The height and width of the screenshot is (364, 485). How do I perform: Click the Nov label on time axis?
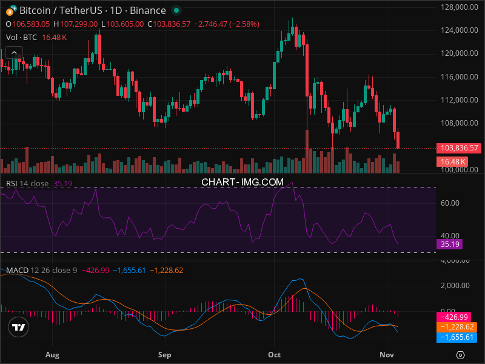point(386,354)
